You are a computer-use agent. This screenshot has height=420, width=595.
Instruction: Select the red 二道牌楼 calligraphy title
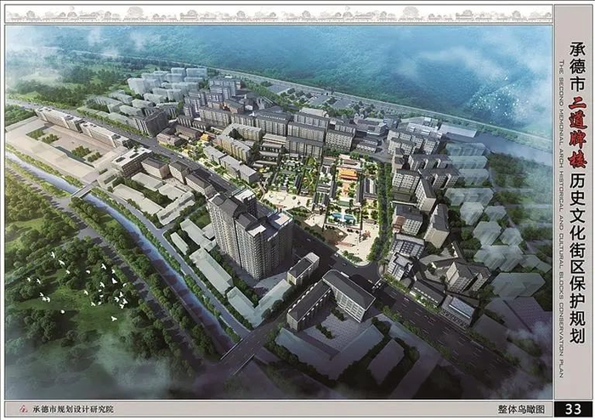(x=577, y=132)
